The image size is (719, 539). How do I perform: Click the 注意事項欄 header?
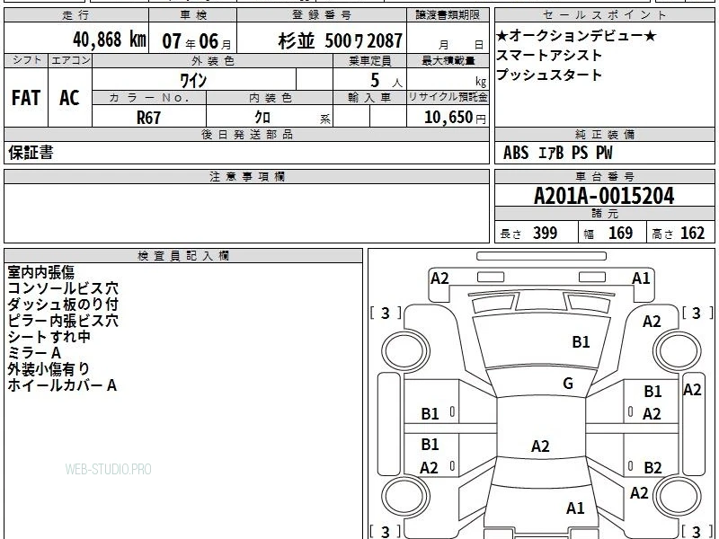point(246,176)
